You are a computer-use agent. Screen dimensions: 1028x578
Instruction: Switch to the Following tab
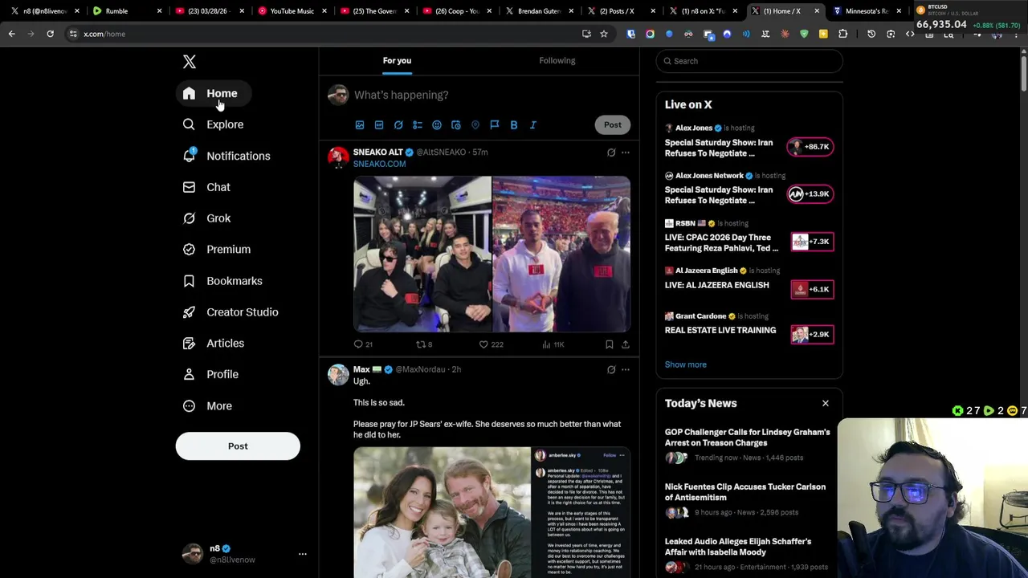point(557,61)
